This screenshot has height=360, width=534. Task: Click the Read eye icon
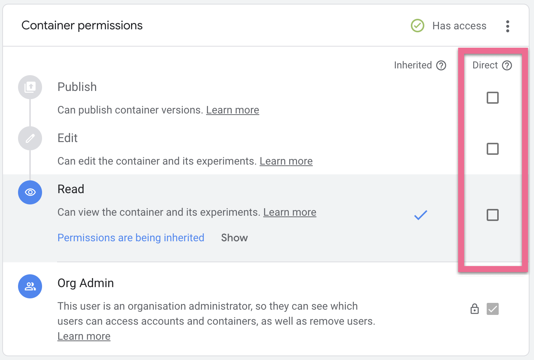[30, 192]
